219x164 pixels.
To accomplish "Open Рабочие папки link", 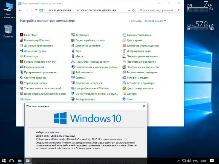I will (x=84, y=72).
